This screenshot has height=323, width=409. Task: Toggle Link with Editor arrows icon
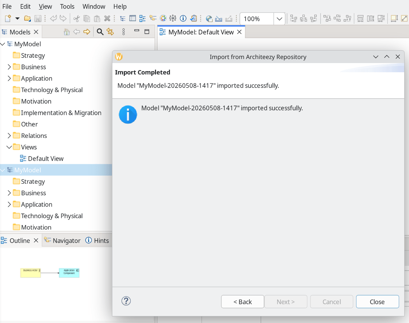click(x=110, y=32)
